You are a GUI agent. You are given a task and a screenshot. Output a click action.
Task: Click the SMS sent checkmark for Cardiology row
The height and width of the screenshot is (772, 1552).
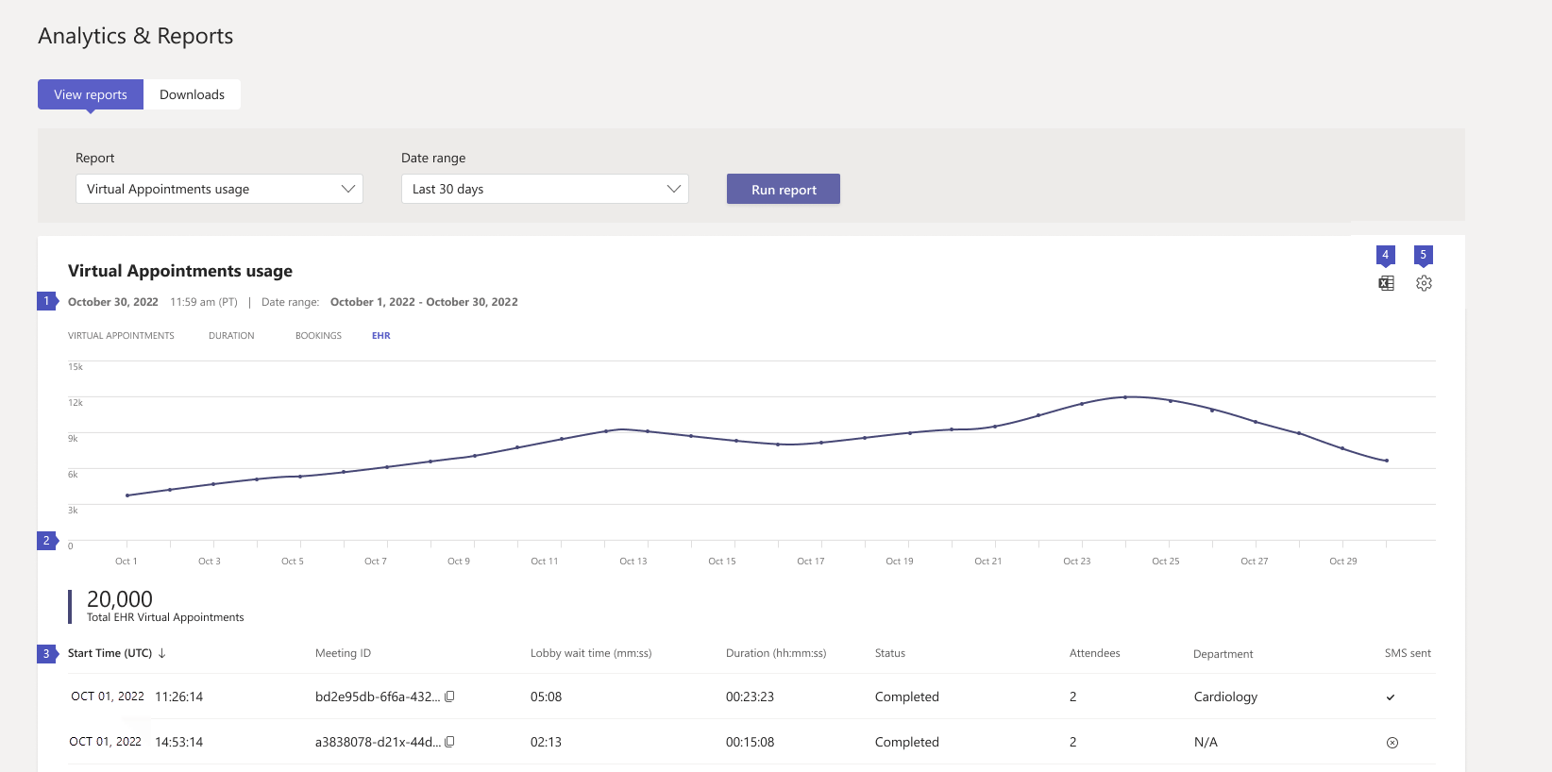(x=1391, y=697)
